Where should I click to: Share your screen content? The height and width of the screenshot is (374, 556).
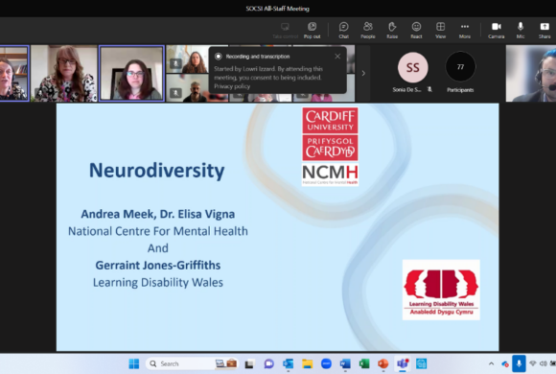(544, 30)
